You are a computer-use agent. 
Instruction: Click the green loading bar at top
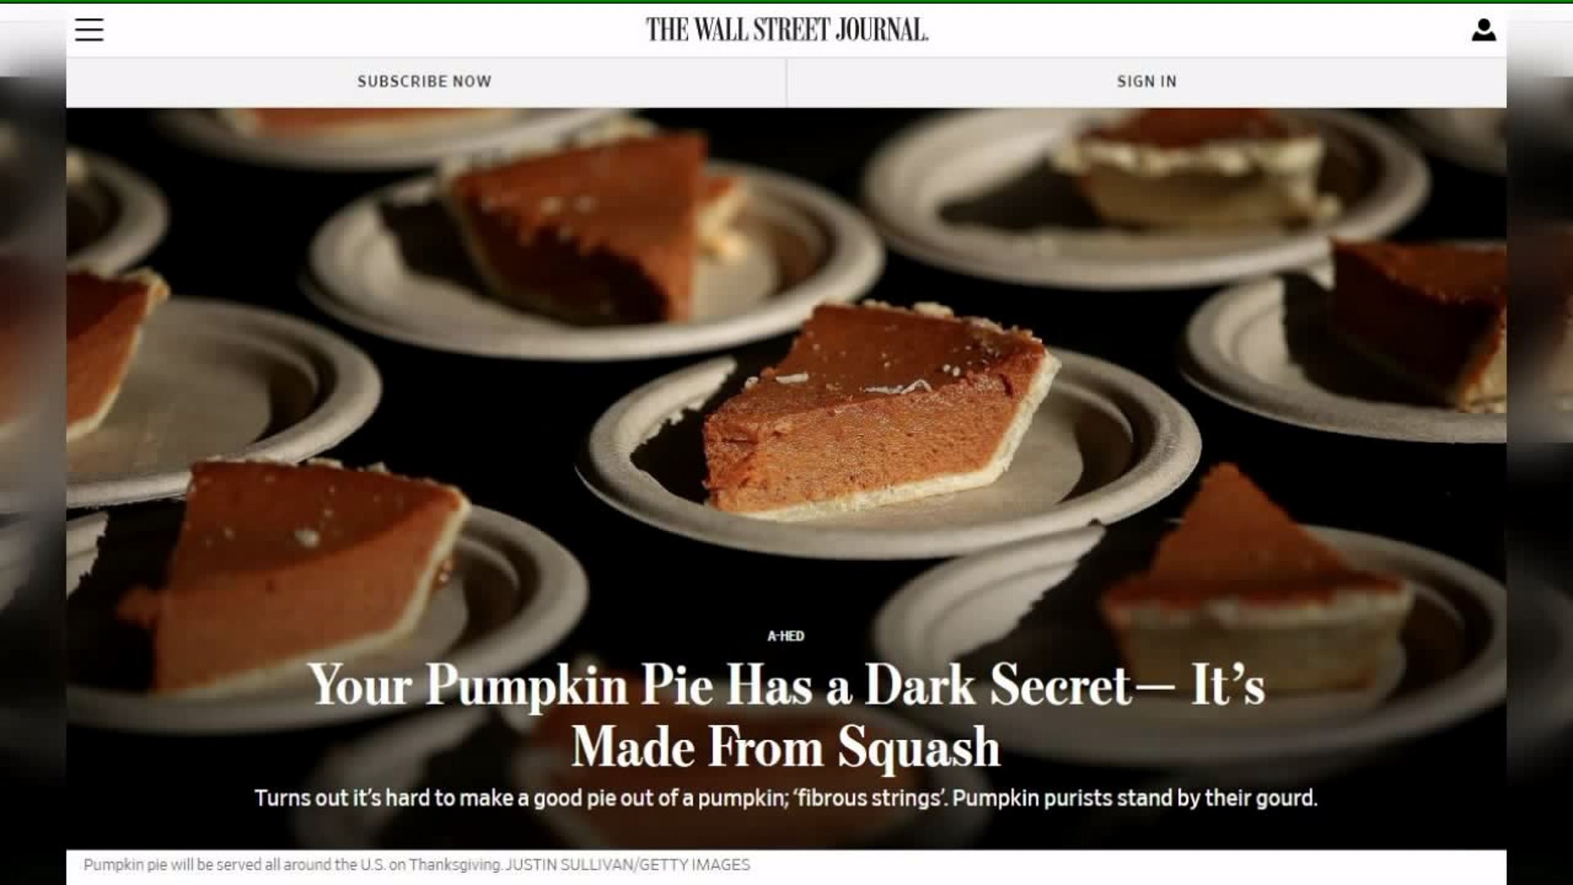click(786, 2)
